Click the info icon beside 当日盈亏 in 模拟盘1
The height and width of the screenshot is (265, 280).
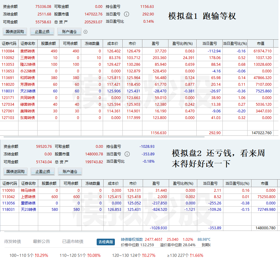(127, 14)
